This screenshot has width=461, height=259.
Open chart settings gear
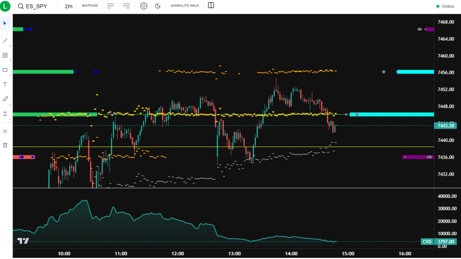point(144,6)
